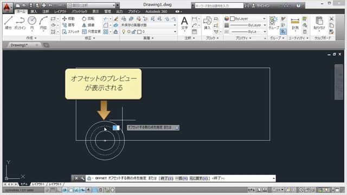Toggle ortho mode in the status bar
Image resolution: width=347 pixels, height=195 pixels.
click(x=59, y=190)
